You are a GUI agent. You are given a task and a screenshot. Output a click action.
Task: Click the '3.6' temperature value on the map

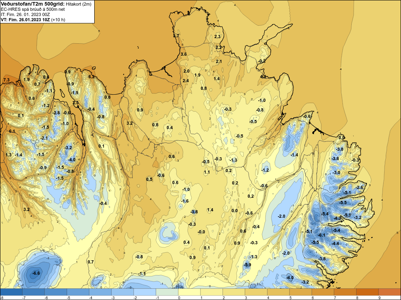(x=184, y=54)
